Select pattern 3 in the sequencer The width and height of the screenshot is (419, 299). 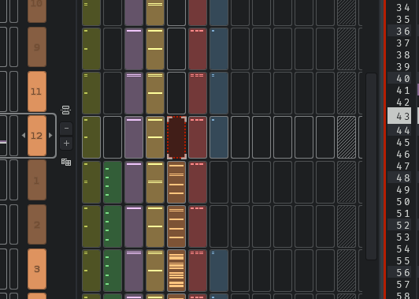click(37, 269)
